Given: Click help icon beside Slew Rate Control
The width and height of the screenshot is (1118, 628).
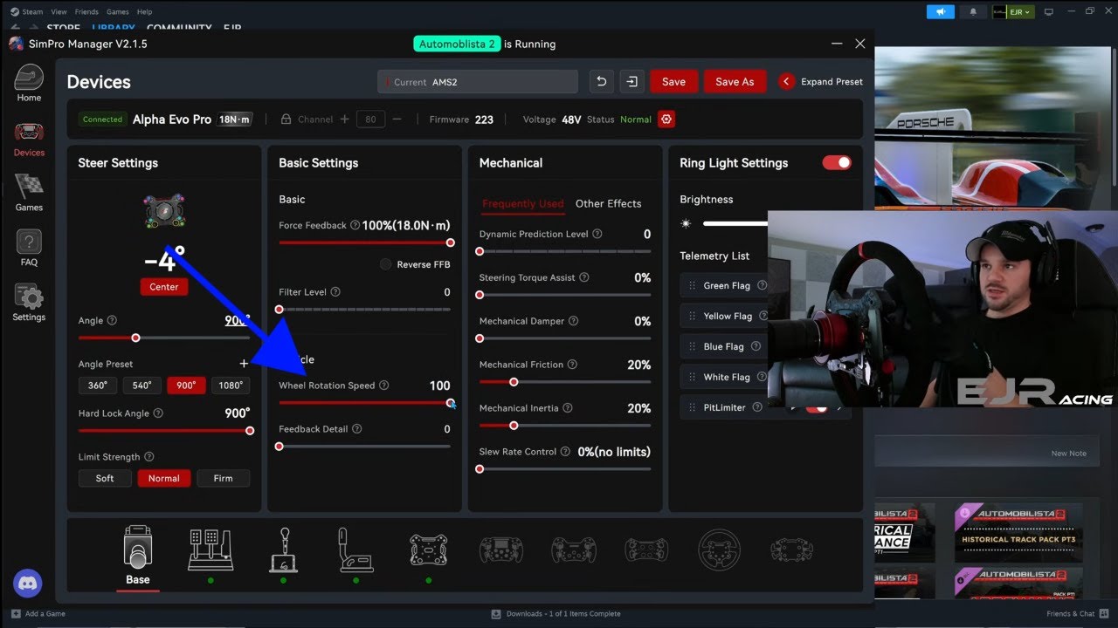Looking at the screenshot, I should pos(565,452).
